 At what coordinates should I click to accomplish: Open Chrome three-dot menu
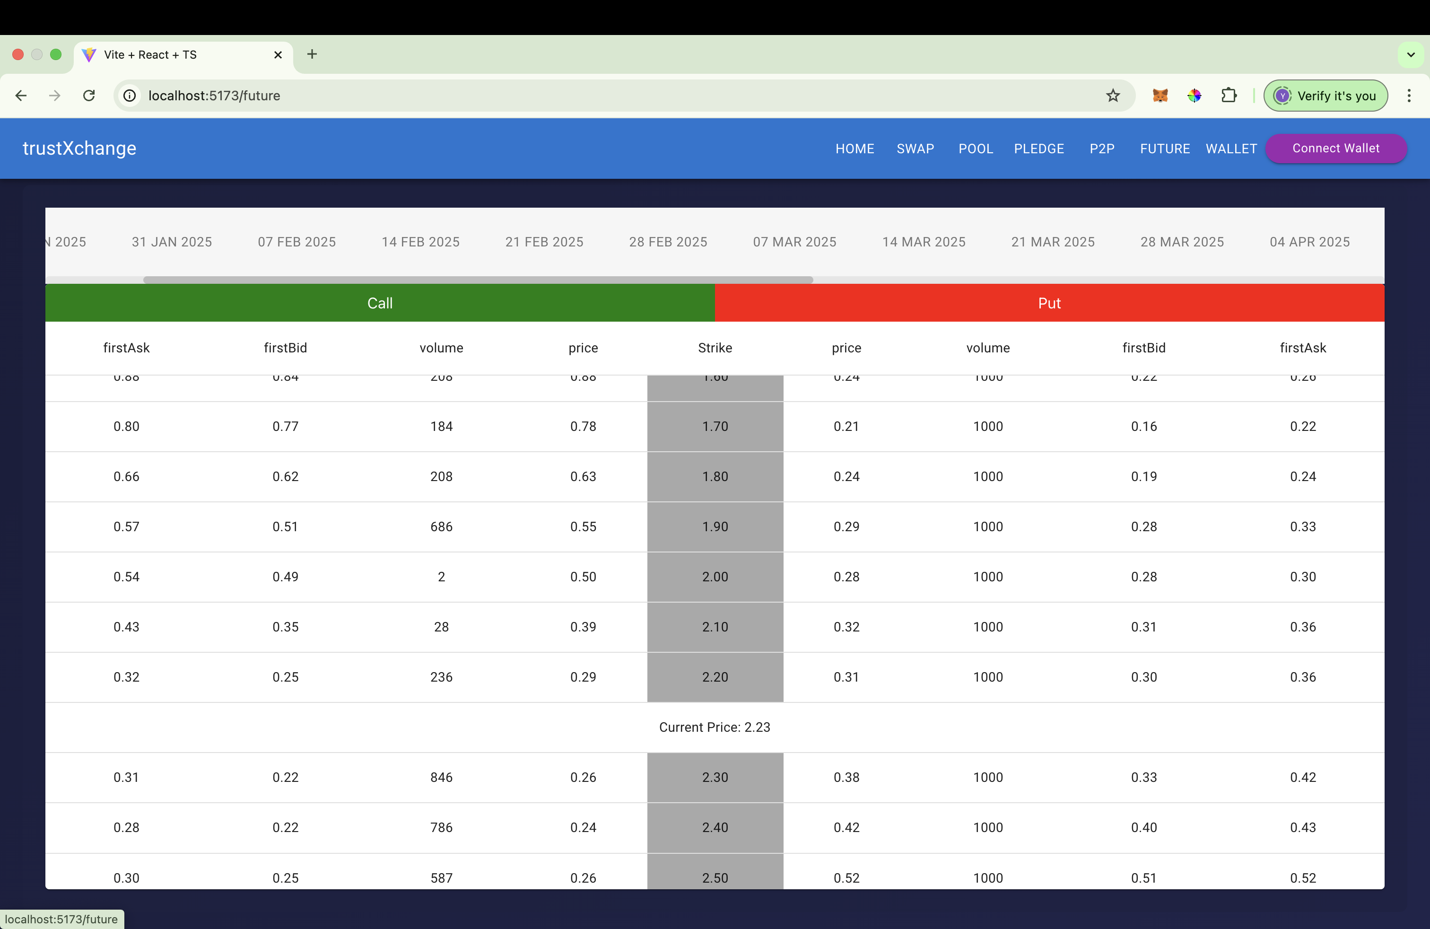tap(1408, 96)
